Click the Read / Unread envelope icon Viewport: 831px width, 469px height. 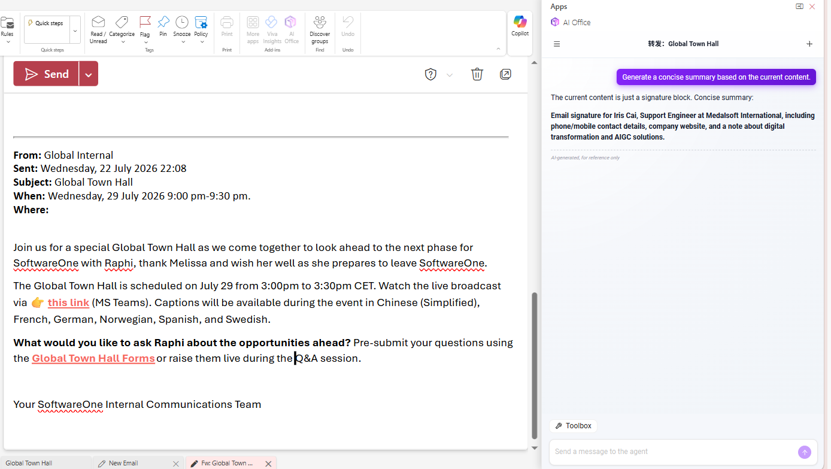(98, 23)
